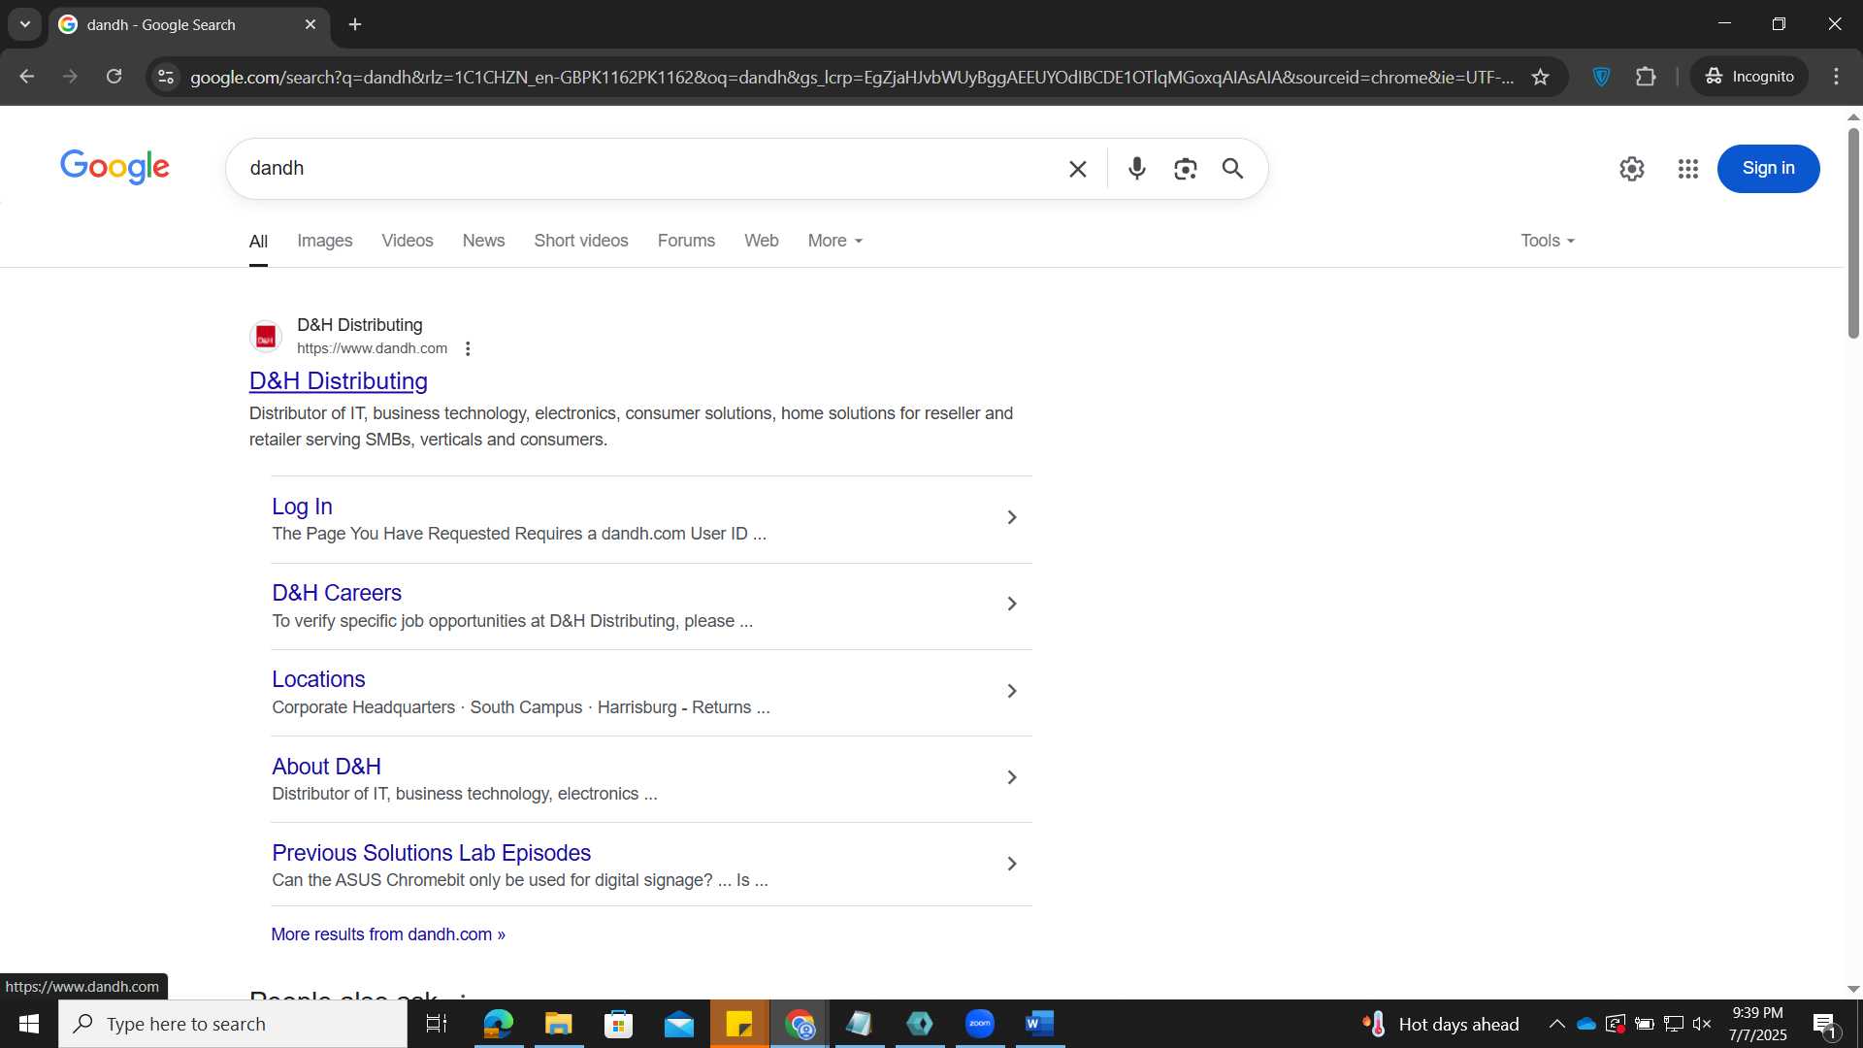Open Word from taskbar
This screenshot has height=1048, width=1863.
pyautogui.click(x=1039, y=1024)
